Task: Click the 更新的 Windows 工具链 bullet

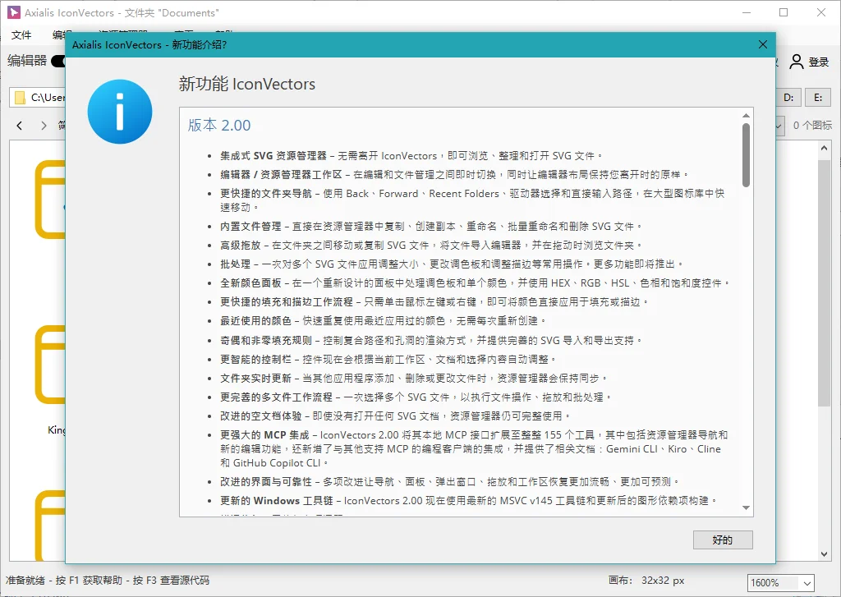Action: [468, 500]
